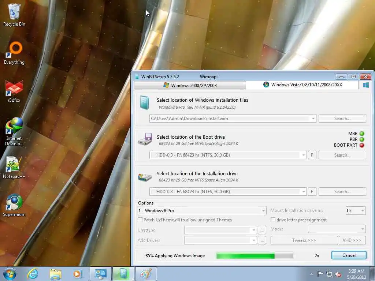Click the 2x indicator next to progress
Screen dimensions: 375x281
point(317,256)
